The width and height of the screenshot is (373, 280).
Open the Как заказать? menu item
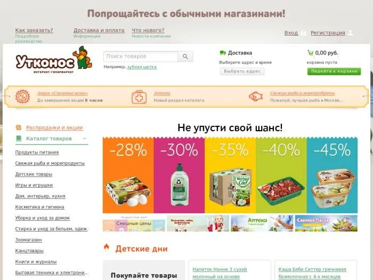[x=34, y=30]
